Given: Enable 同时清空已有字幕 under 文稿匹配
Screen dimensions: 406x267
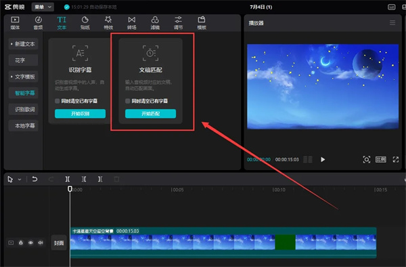Looking at the screenshot, I should (x=128, y=101).
